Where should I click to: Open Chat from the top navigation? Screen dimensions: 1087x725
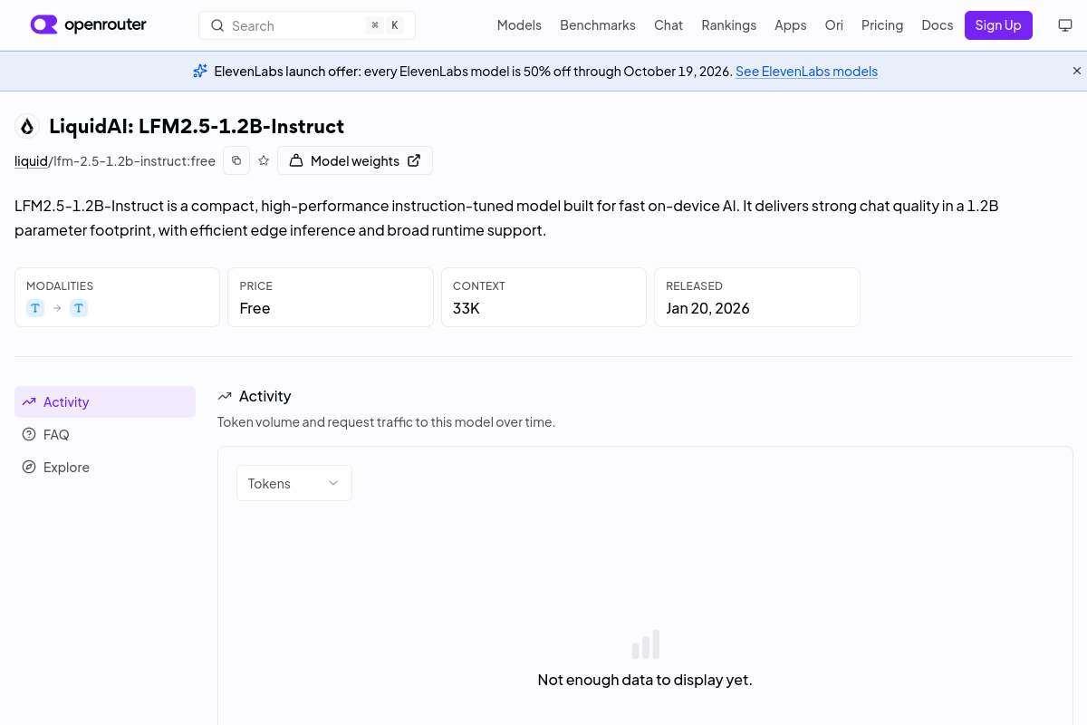[x=669, y=25]
